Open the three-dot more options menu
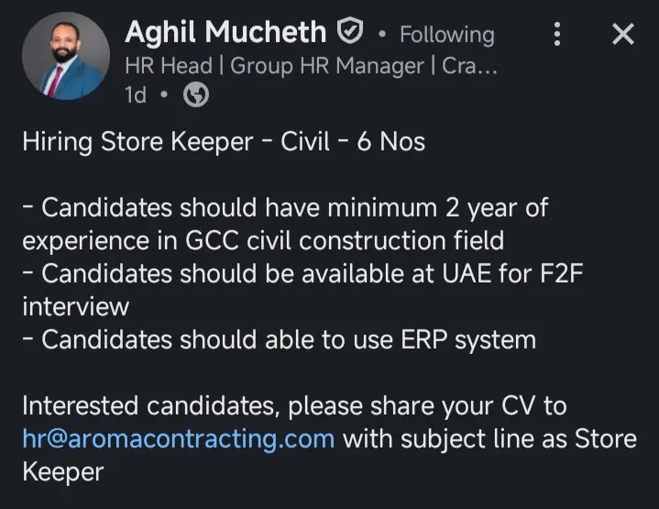The height and width of the screenshot is (509, 659). point(556,36)
